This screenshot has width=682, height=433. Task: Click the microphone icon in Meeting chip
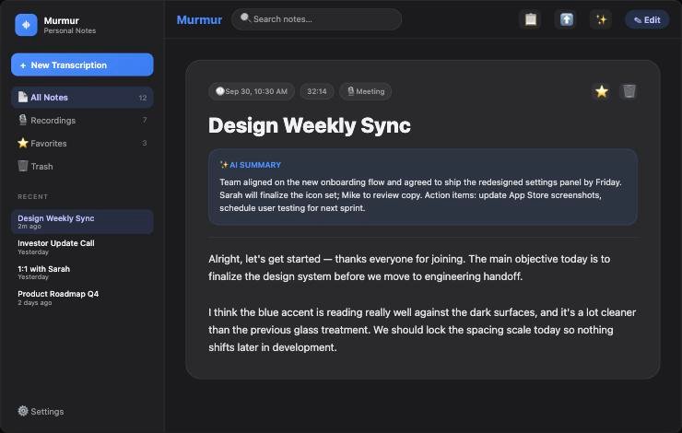[351, 91]
